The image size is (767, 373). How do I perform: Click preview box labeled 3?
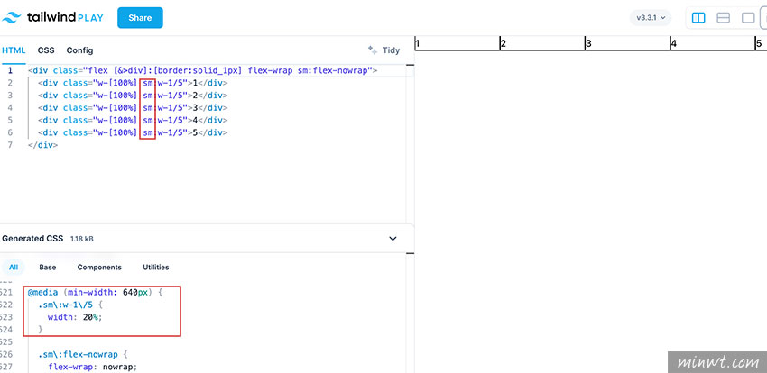(627, 43)
